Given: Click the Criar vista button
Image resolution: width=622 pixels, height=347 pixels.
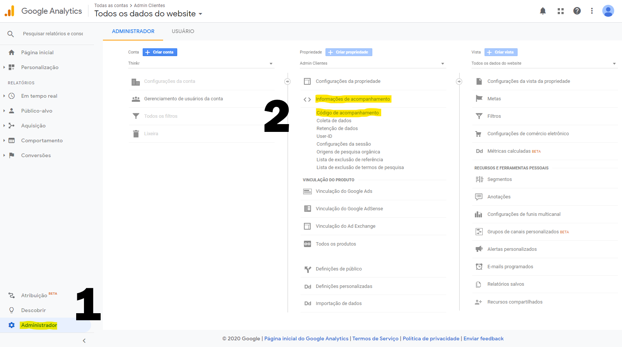Looking at the screenshot, I should click(501, 52).
